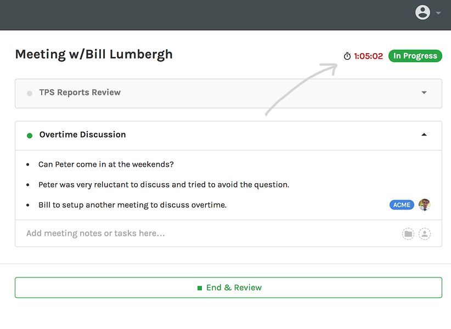The image size is (451, 329).
Task: Click the ACME project tag
Action: click(x=402, y=205)
